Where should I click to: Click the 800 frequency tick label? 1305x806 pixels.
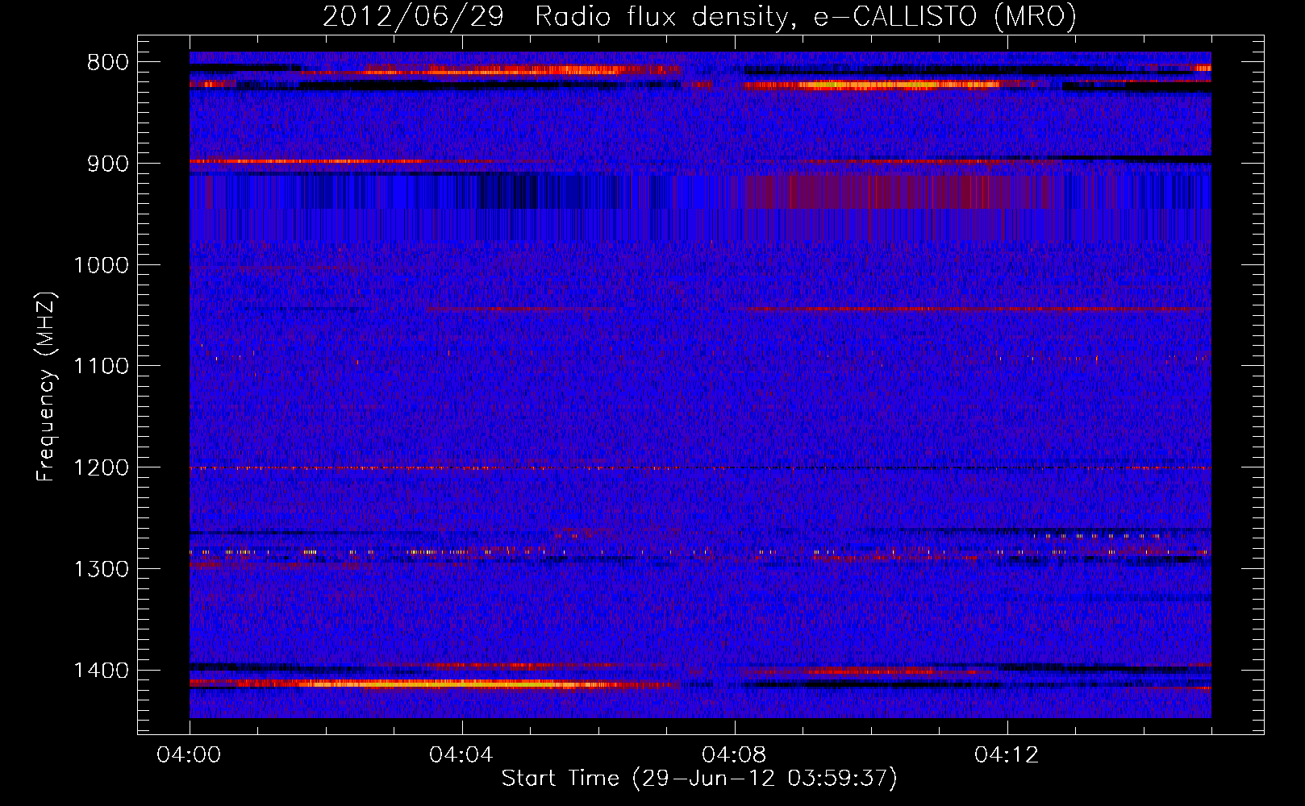click(x=108, y=63)
